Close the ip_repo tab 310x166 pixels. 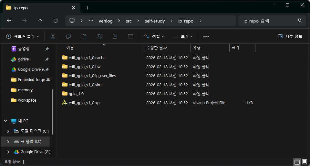point(74,8)
